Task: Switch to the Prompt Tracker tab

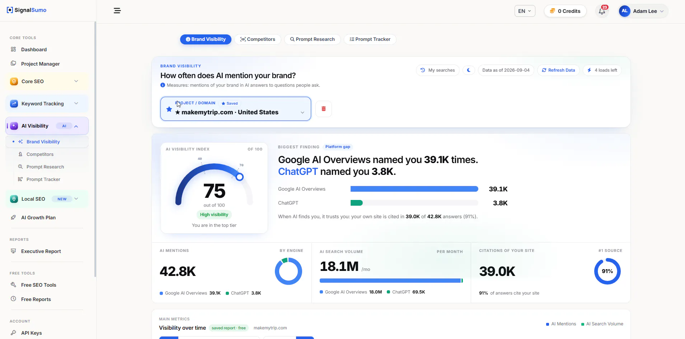Action: (x=370, y=39)
